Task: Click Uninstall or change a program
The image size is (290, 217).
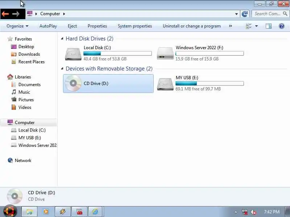Action: click(x=192, y=26)
